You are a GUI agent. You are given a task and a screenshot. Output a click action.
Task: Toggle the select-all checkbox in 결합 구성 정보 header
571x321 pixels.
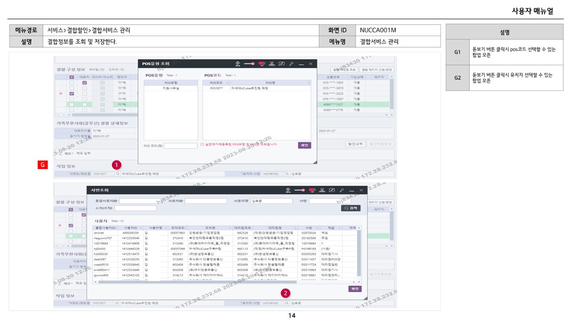72,77
